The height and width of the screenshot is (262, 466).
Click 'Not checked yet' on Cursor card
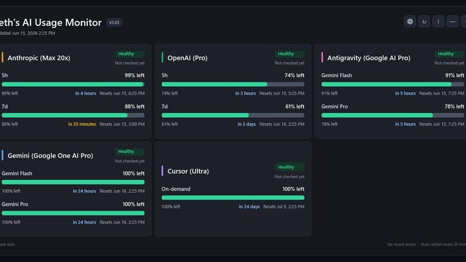click(290, 177)
